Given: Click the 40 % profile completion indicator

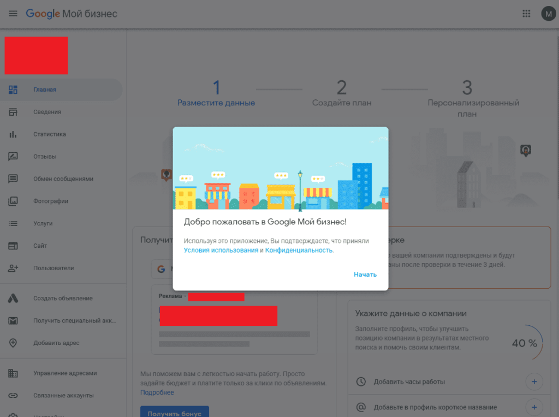Looking at the screenshot, I should [x=525, y=343].
